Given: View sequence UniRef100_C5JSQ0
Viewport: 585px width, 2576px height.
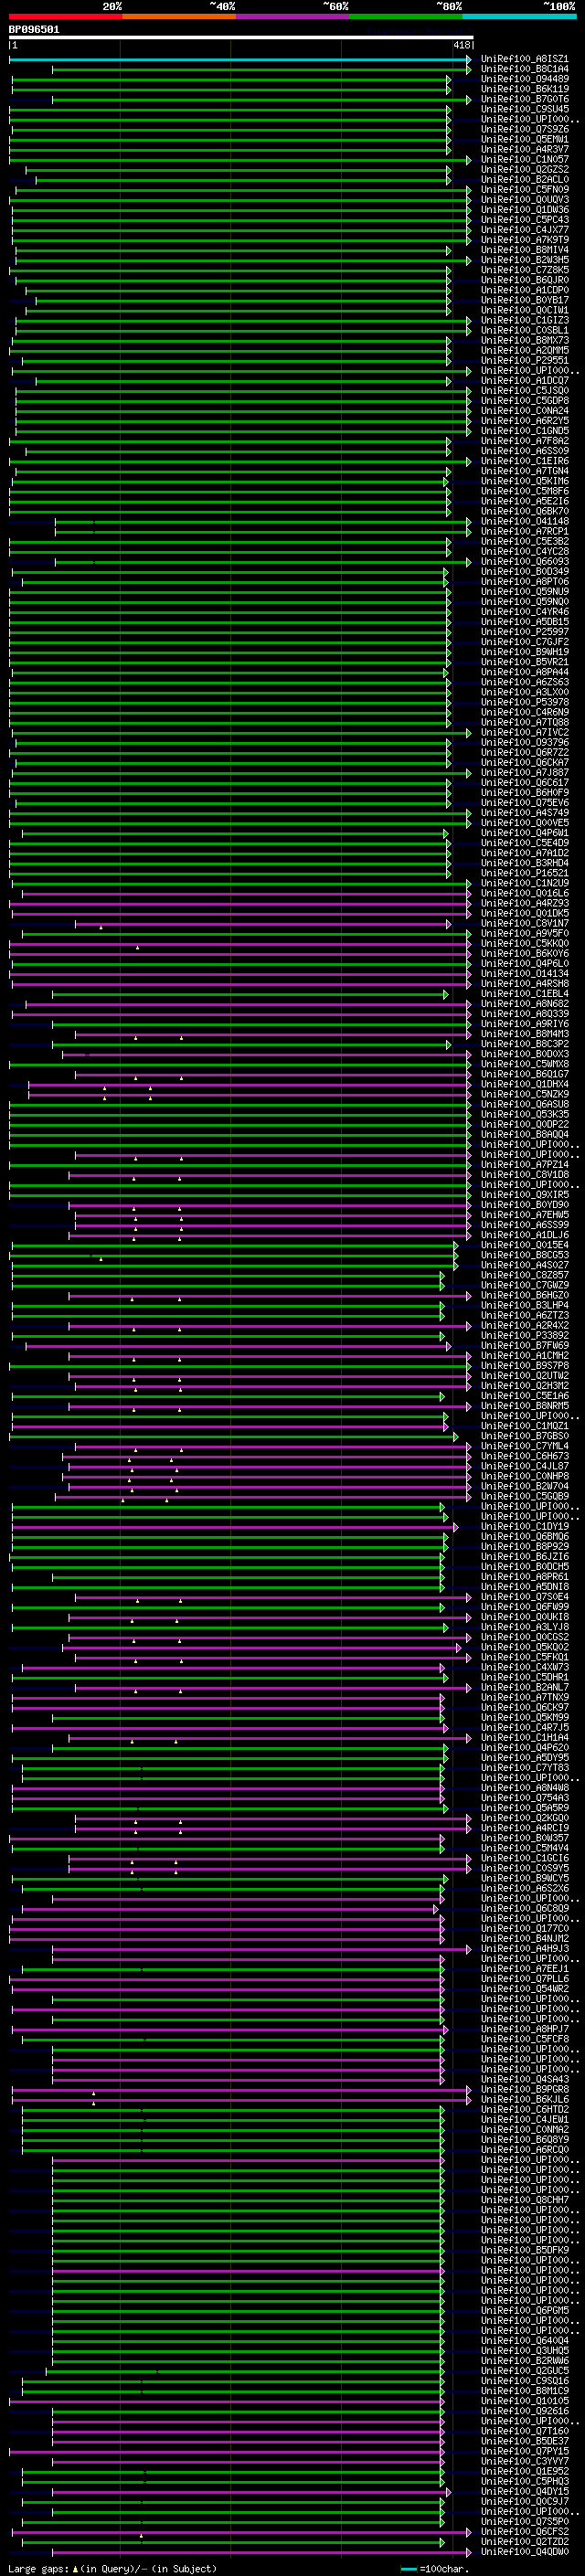Looking at the screenshot, I should [524, 391].
